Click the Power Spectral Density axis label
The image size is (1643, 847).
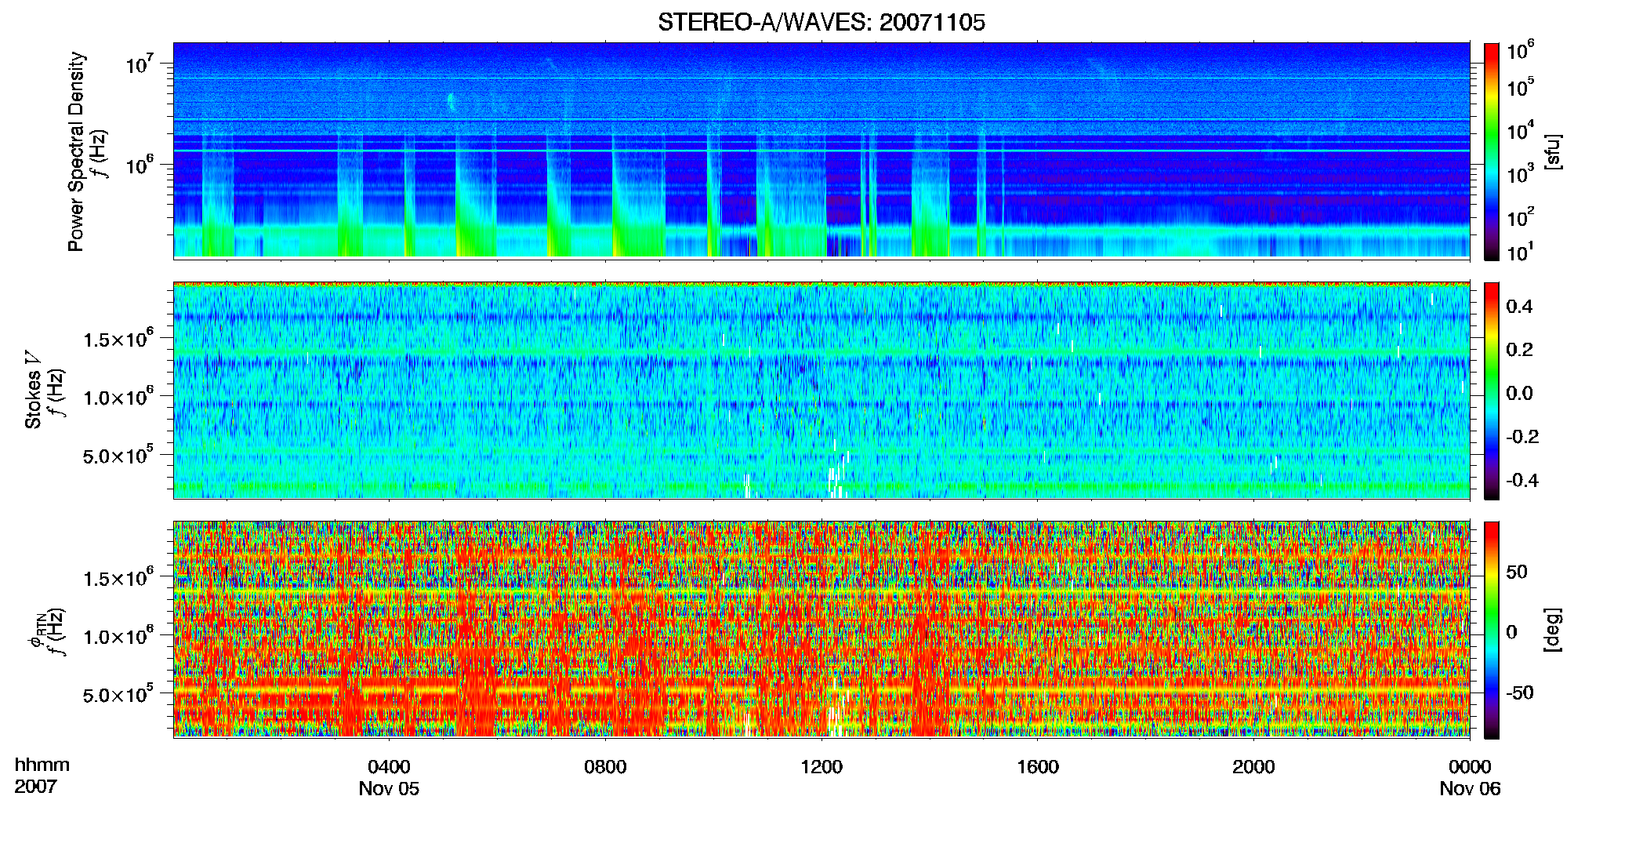point(76,151)
